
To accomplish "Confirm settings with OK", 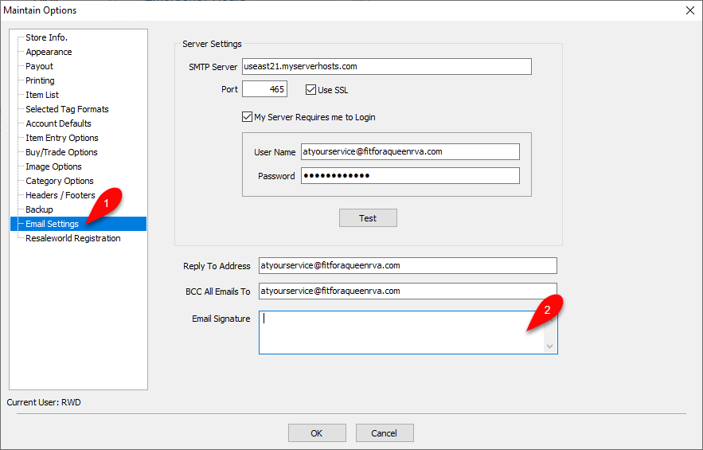I will [x=317, y=433].
